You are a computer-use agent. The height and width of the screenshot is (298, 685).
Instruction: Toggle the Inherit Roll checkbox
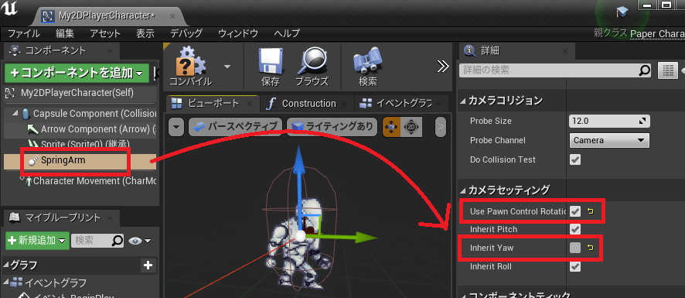[575, 266]
